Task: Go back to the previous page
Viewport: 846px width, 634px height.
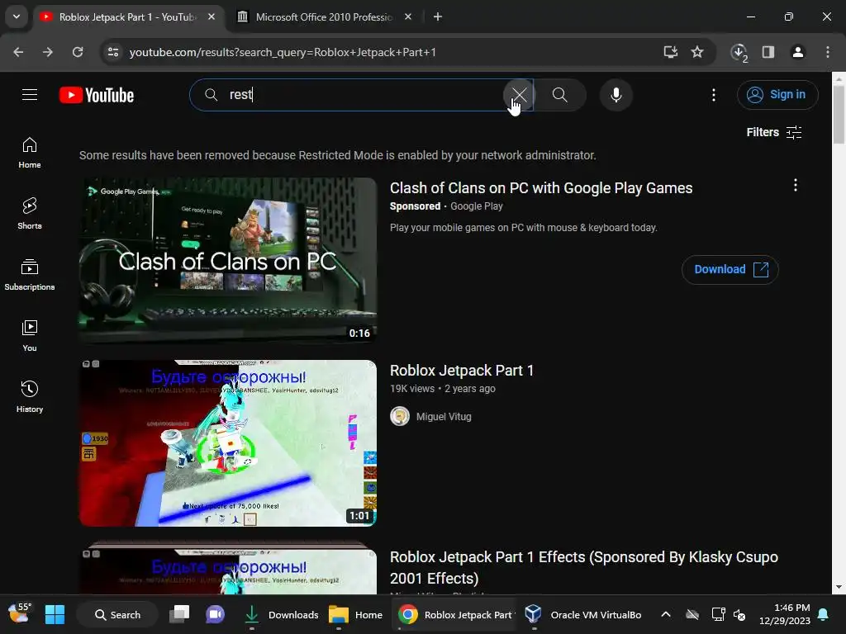Action: point(18,52)
